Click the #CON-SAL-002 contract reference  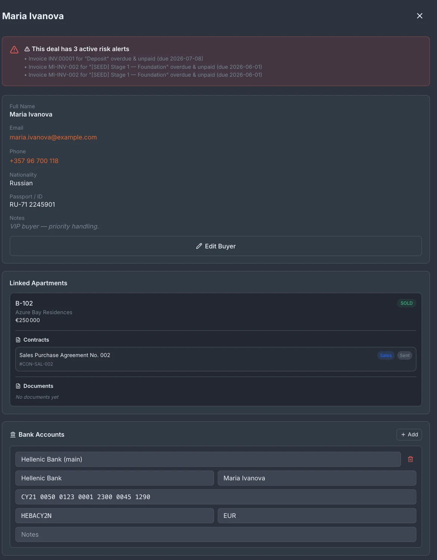36,364
